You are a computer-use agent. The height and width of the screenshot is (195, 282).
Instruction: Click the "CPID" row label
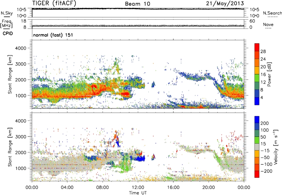coord(8,33)
